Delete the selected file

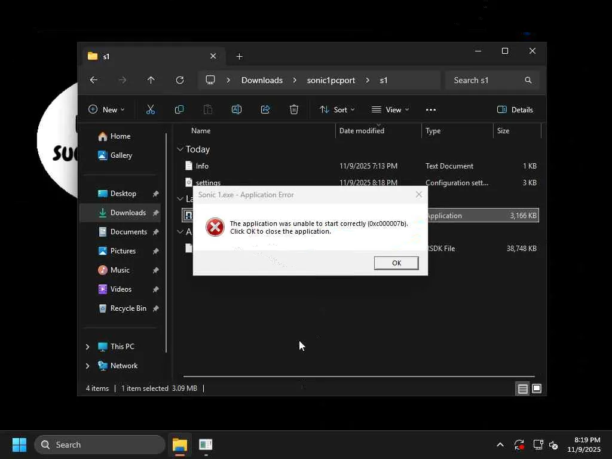(294, 110)
